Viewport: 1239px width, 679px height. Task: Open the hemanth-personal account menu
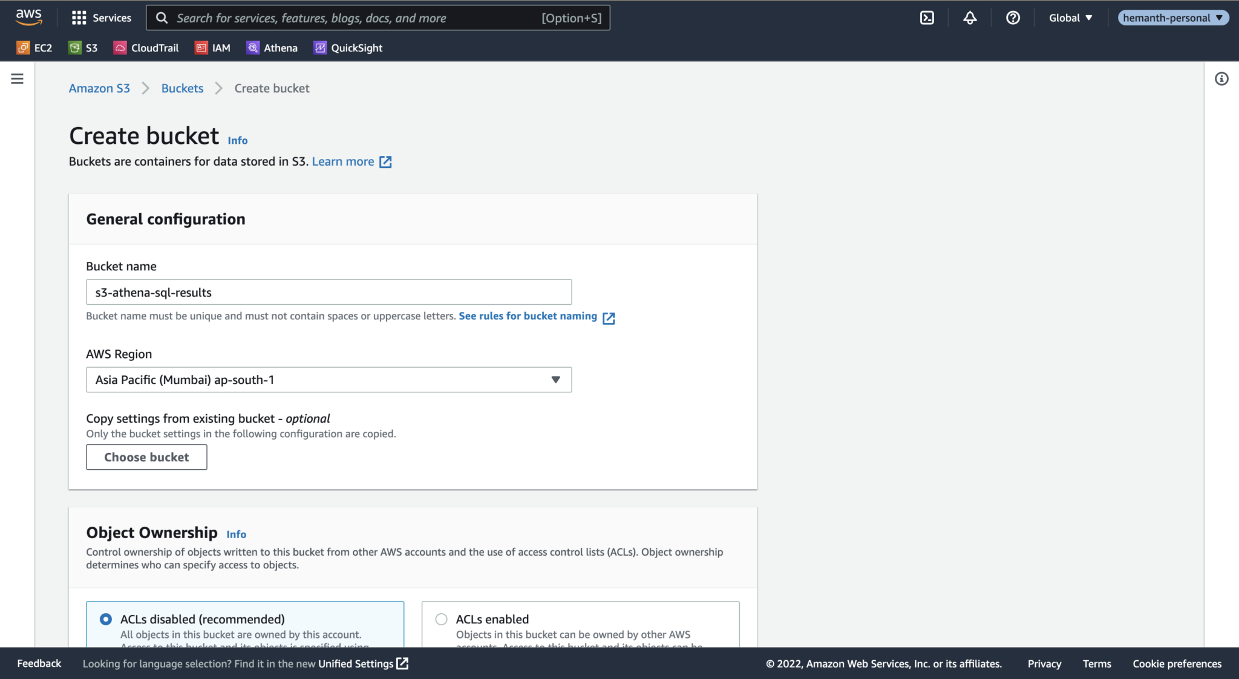(x=1172, y=18)
